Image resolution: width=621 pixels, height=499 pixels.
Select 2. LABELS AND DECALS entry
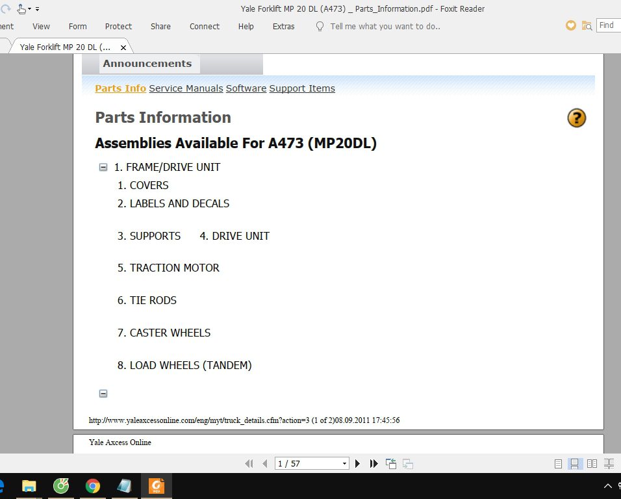173,203
